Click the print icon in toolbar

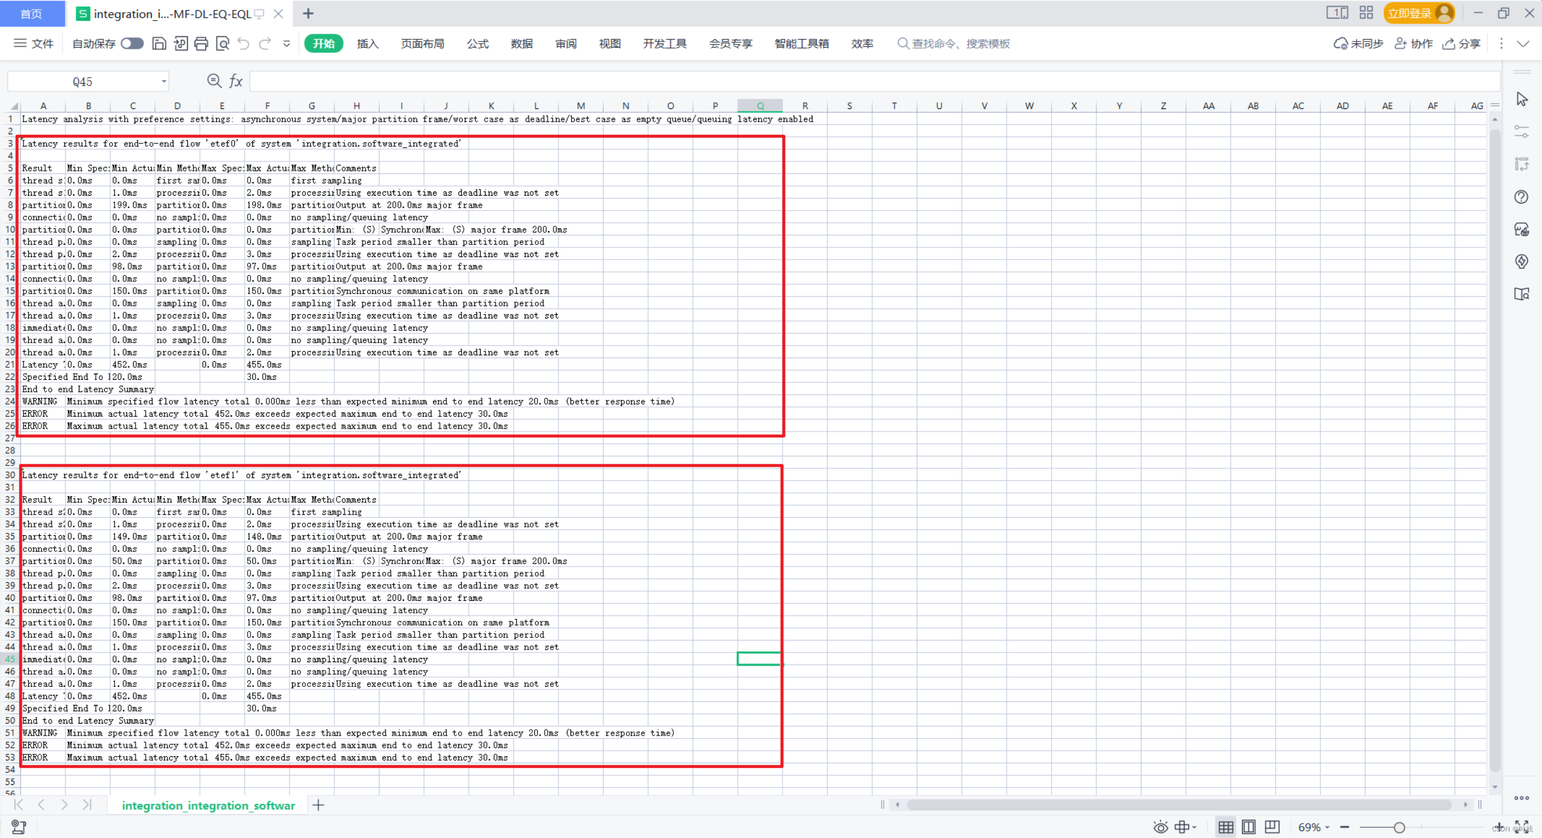201,43
